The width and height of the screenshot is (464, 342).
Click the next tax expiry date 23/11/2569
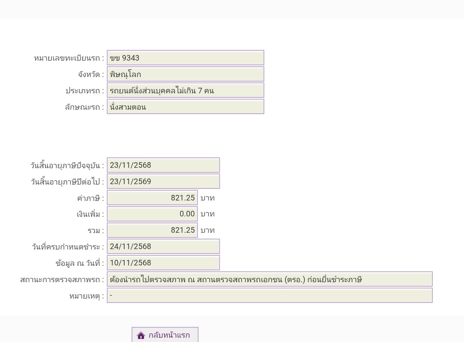coord(163,182)
